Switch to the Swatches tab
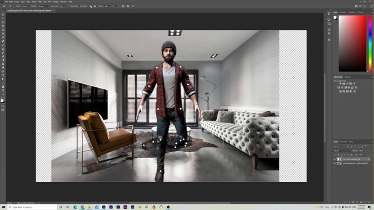The image size is (374, 210). (343, 12)
